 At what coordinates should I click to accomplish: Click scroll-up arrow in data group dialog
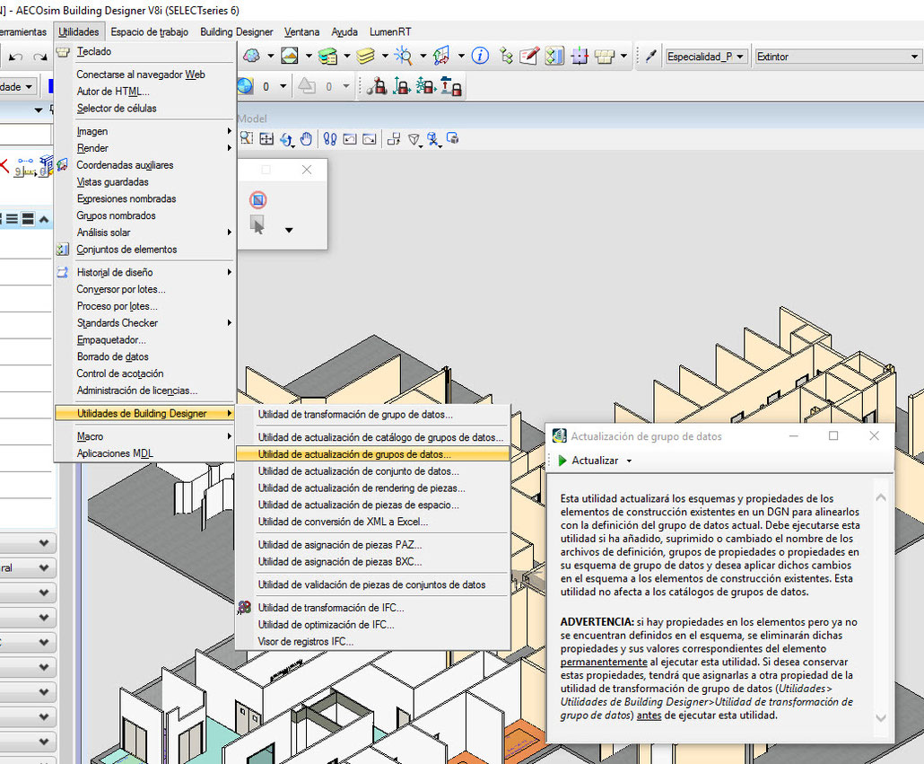tap(881, 497)
